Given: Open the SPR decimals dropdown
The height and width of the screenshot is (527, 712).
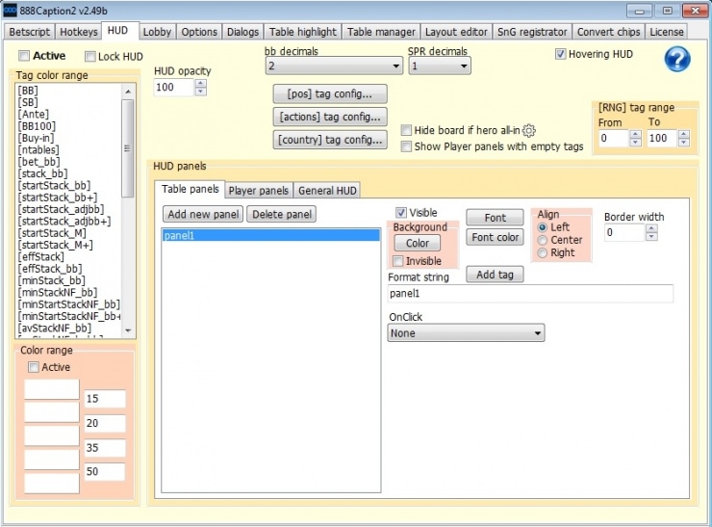Looking at the screenshot, I should click(440, 66).
